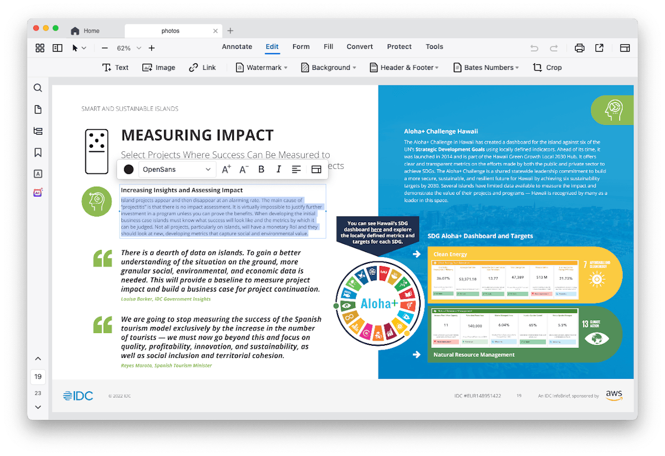Toggle bold formatting
The width and height of the screenshot is (665, 456).
(x=262, y=170)
